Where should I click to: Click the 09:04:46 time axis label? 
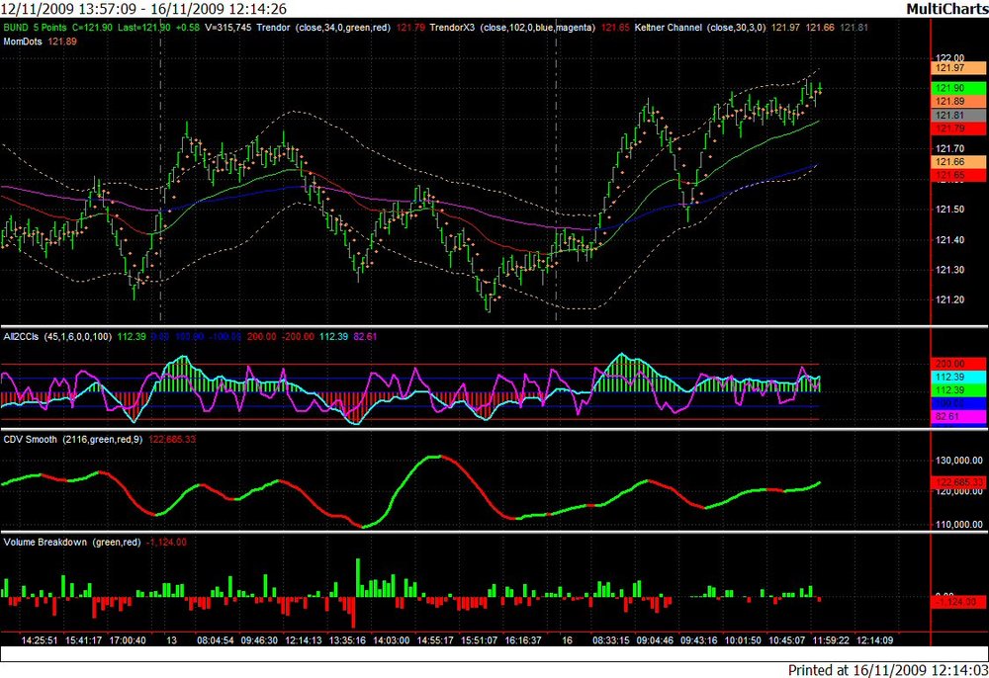pyautogui.click(x=655, y=640)
